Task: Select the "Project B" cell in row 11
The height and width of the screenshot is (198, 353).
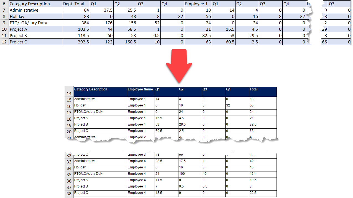Action: 35,36
